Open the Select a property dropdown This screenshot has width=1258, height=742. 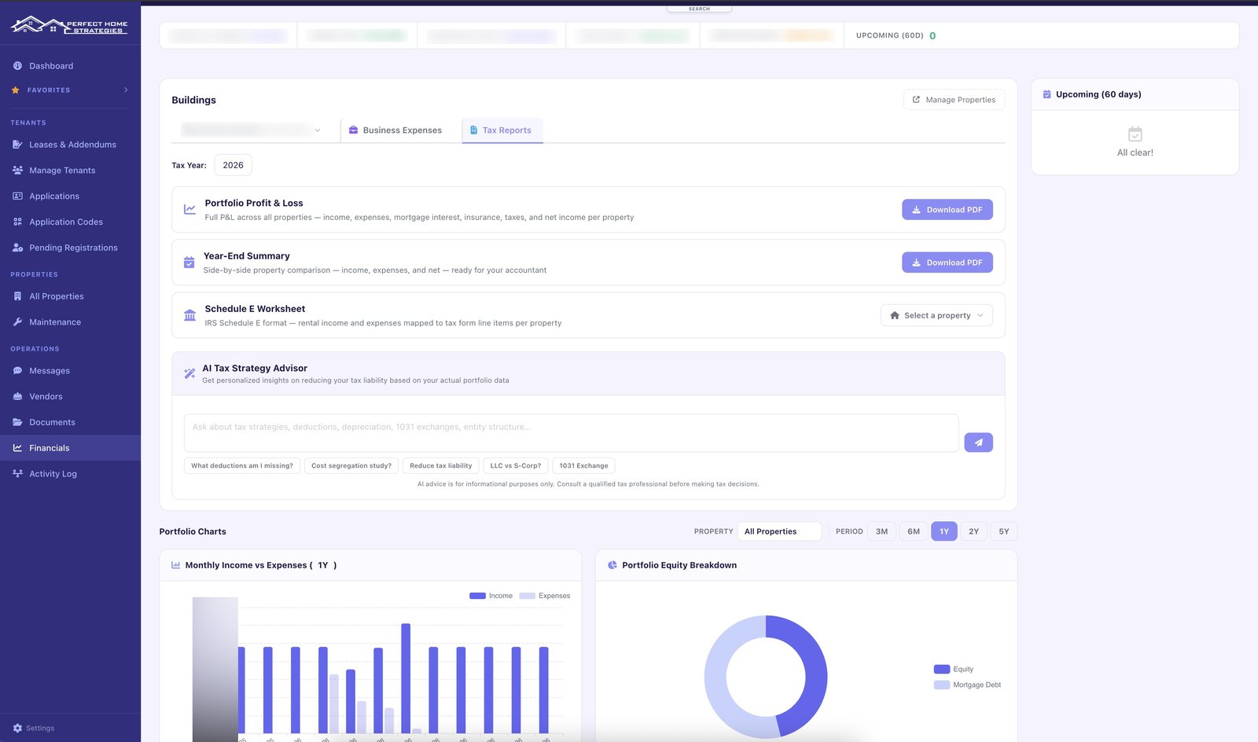point(936,315)
